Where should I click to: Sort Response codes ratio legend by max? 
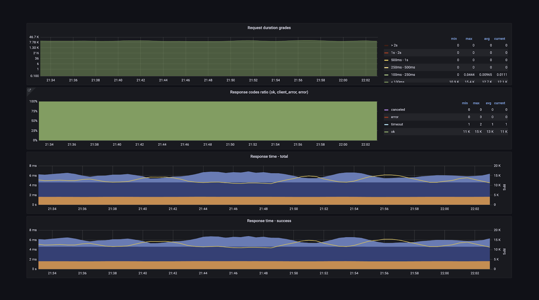pos(476,103)
